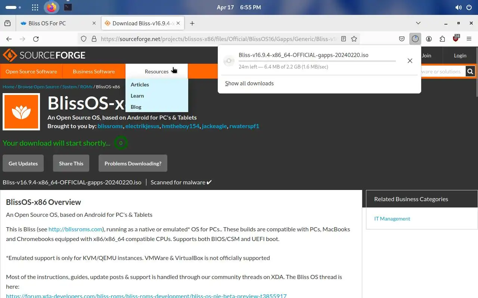Go forward with the arrow button
Screen dimensions: 478x298
point(22,39)
